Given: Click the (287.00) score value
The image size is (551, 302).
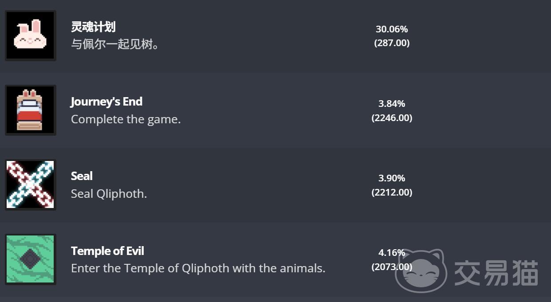Looking at the screenshot, I should coord(392,43).
